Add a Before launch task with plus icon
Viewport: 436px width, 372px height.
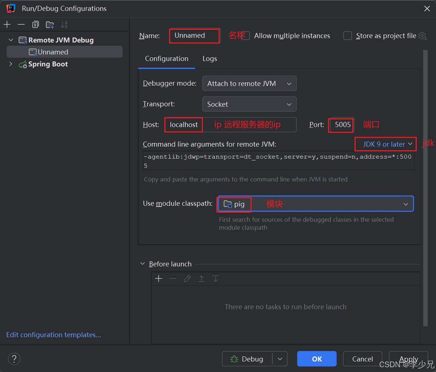159,279
